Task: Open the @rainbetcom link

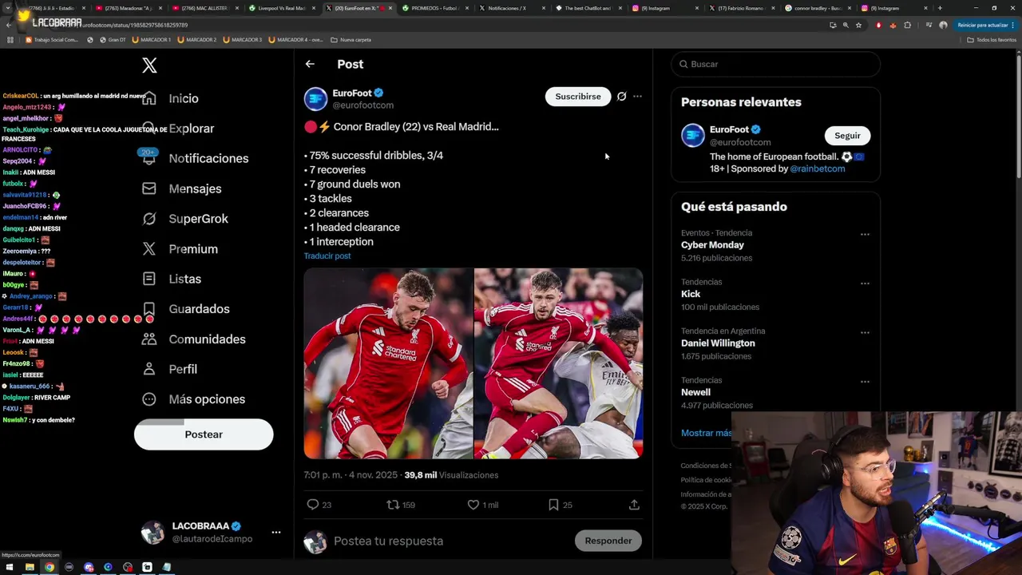Action: tap(818, 169)
